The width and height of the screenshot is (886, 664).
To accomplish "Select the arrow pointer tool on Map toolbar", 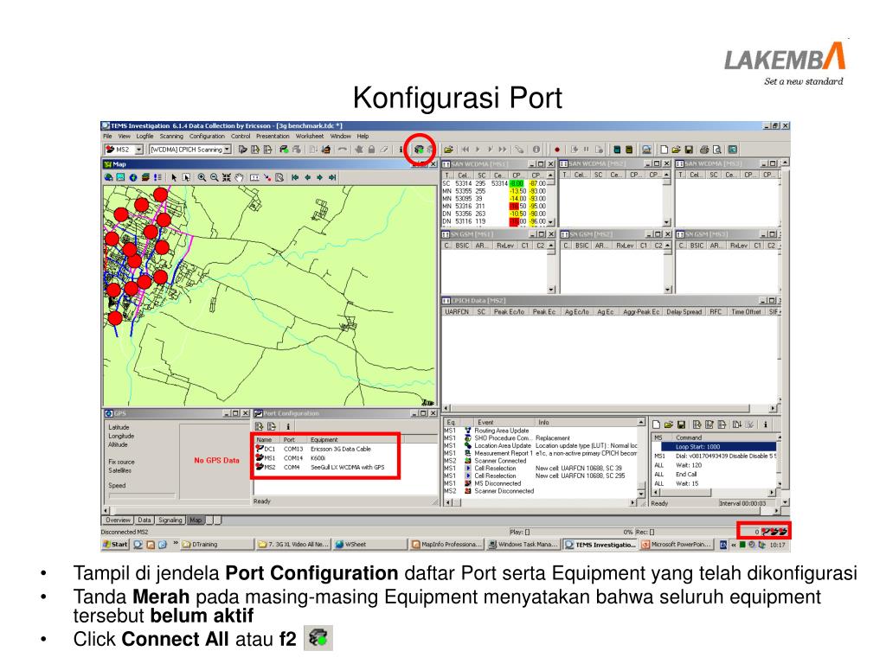I will tap(174, 177).
